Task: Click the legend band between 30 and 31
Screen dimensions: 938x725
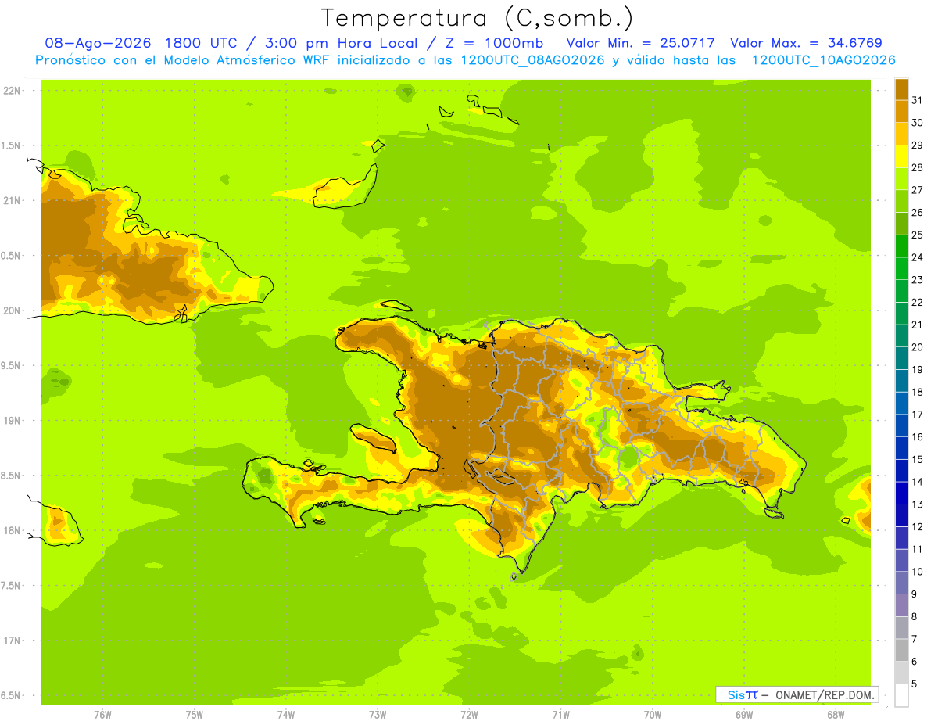Action: 901,112
